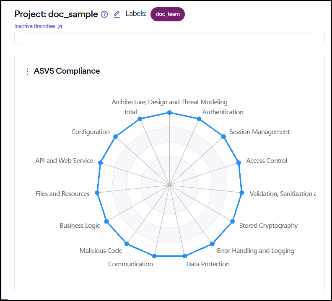Select the Access Control data point
The image size is (332, 301).
[x=239, y=163]
